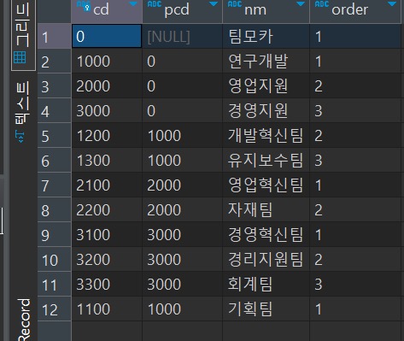Select the cd cell 1200

coord(107,135)
